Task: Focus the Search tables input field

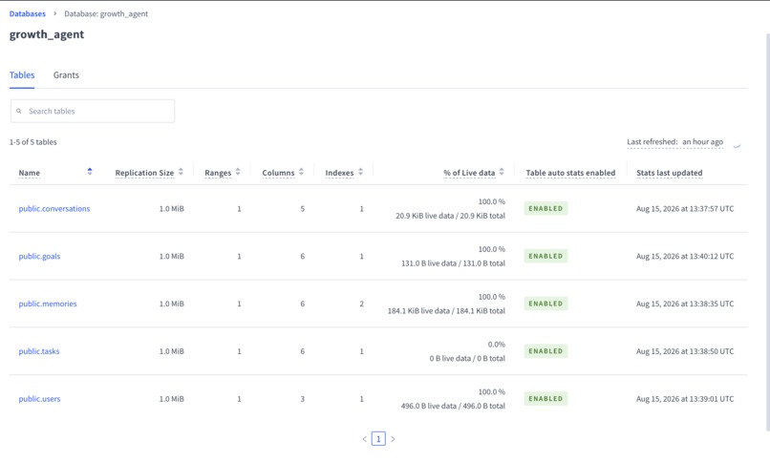Action: [x=93, y=111]
